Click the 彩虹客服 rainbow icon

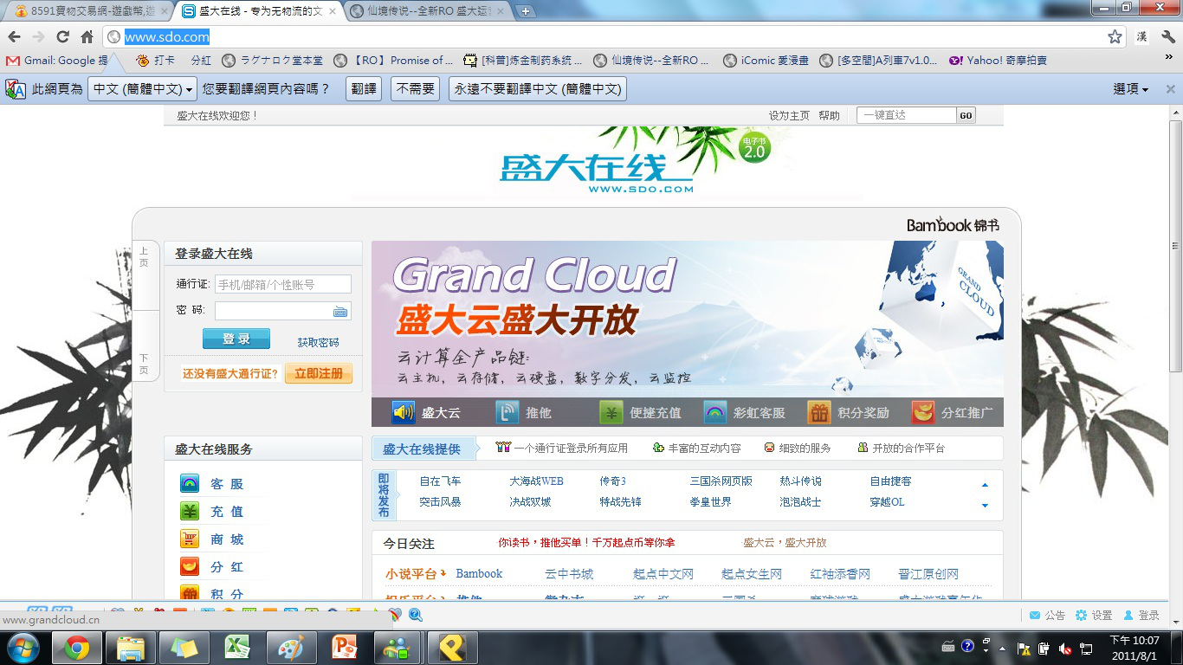[x=715, y=412]
